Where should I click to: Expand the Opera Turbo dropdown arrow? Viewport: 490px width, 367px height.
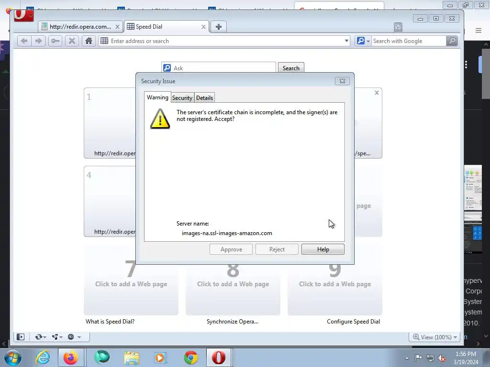(x=79, y=337)
